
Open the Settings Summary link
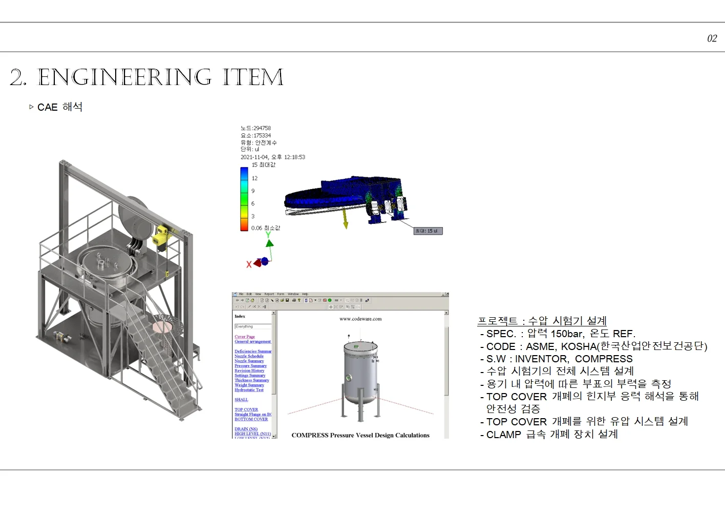click(250, 376)
